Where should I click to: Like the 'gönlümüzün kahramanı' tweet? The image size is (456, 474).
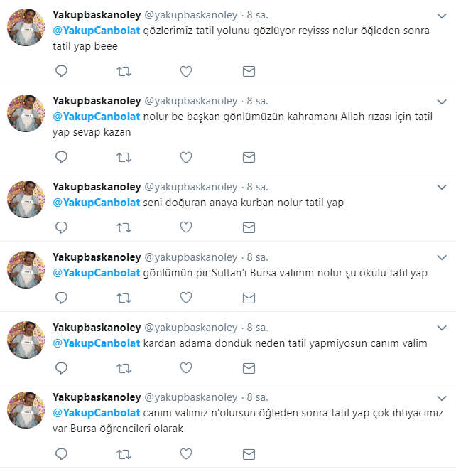[186, 157]
